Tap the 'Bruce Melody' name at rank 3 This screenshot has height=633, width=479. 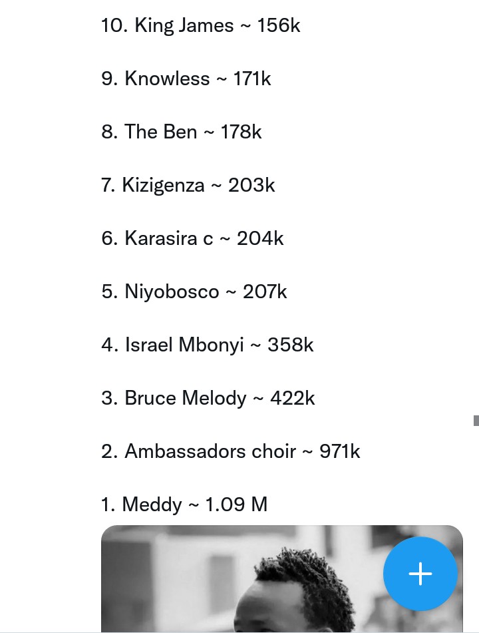point(186,398)
